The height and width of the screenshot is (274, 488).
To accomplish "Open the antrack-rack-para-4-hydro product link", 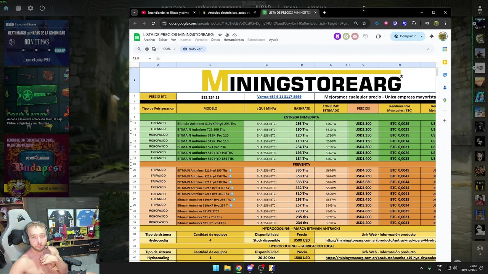I will pyautogui.click(x=380, y=241).
